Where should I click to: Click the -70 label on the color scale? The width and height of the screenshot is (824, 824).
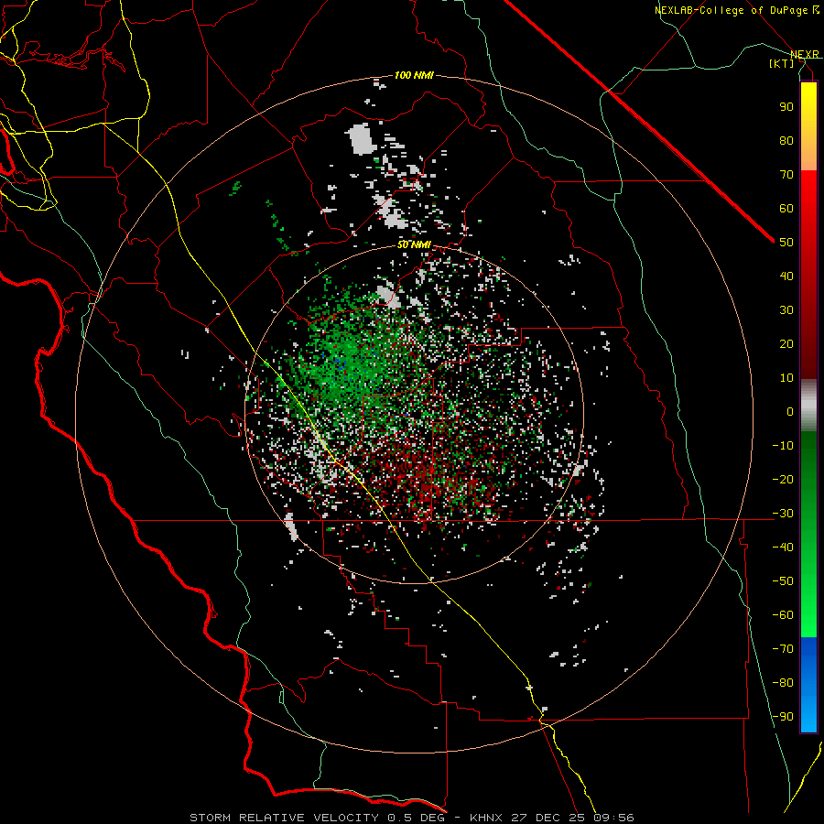[x=783, y=648]
